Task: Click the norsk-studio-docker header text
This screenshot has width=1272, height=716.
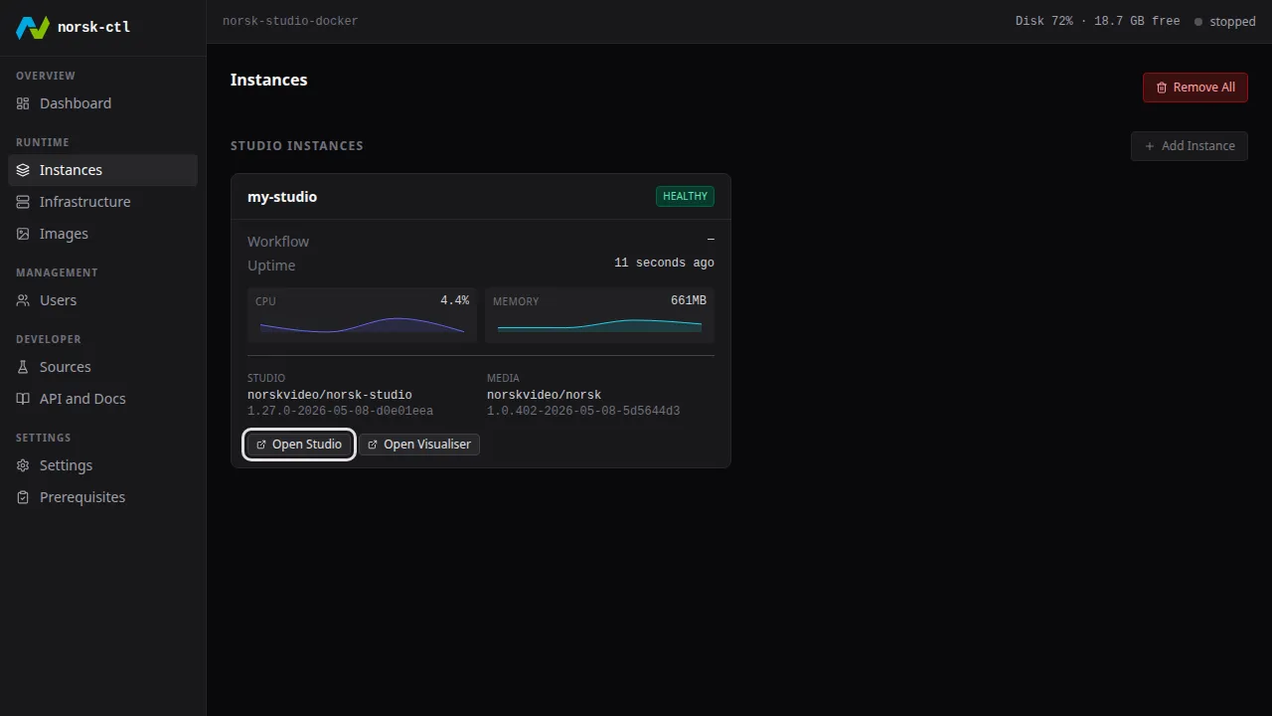Action: click(290, 21)
